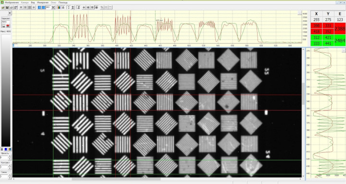Click the Гамма value input field
The image size is (346, 184).
point(4,176)
